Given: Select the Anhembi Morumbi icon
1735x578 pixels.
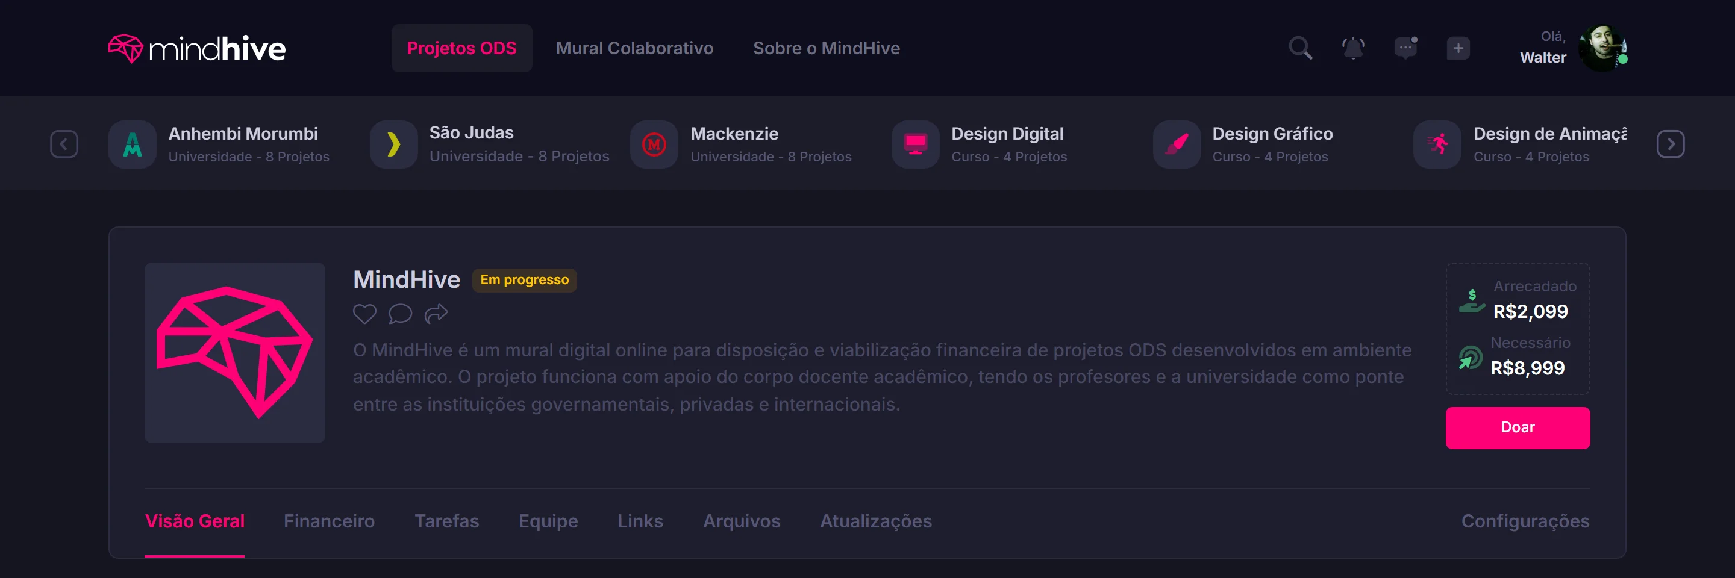Looking at the screenshot, I should 133,144.
